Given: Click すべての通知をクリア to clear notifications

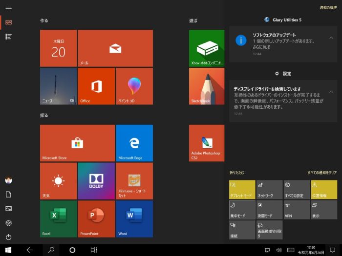Looking at the screenshot, I should click(x=322, y=173).
